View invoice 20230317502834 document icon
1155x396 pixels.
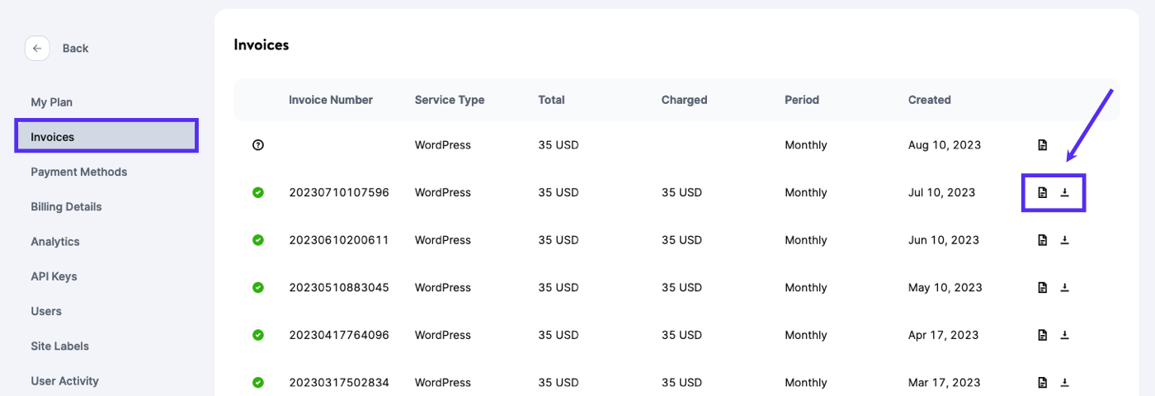pyautogui.click(x=1042, y=383)
